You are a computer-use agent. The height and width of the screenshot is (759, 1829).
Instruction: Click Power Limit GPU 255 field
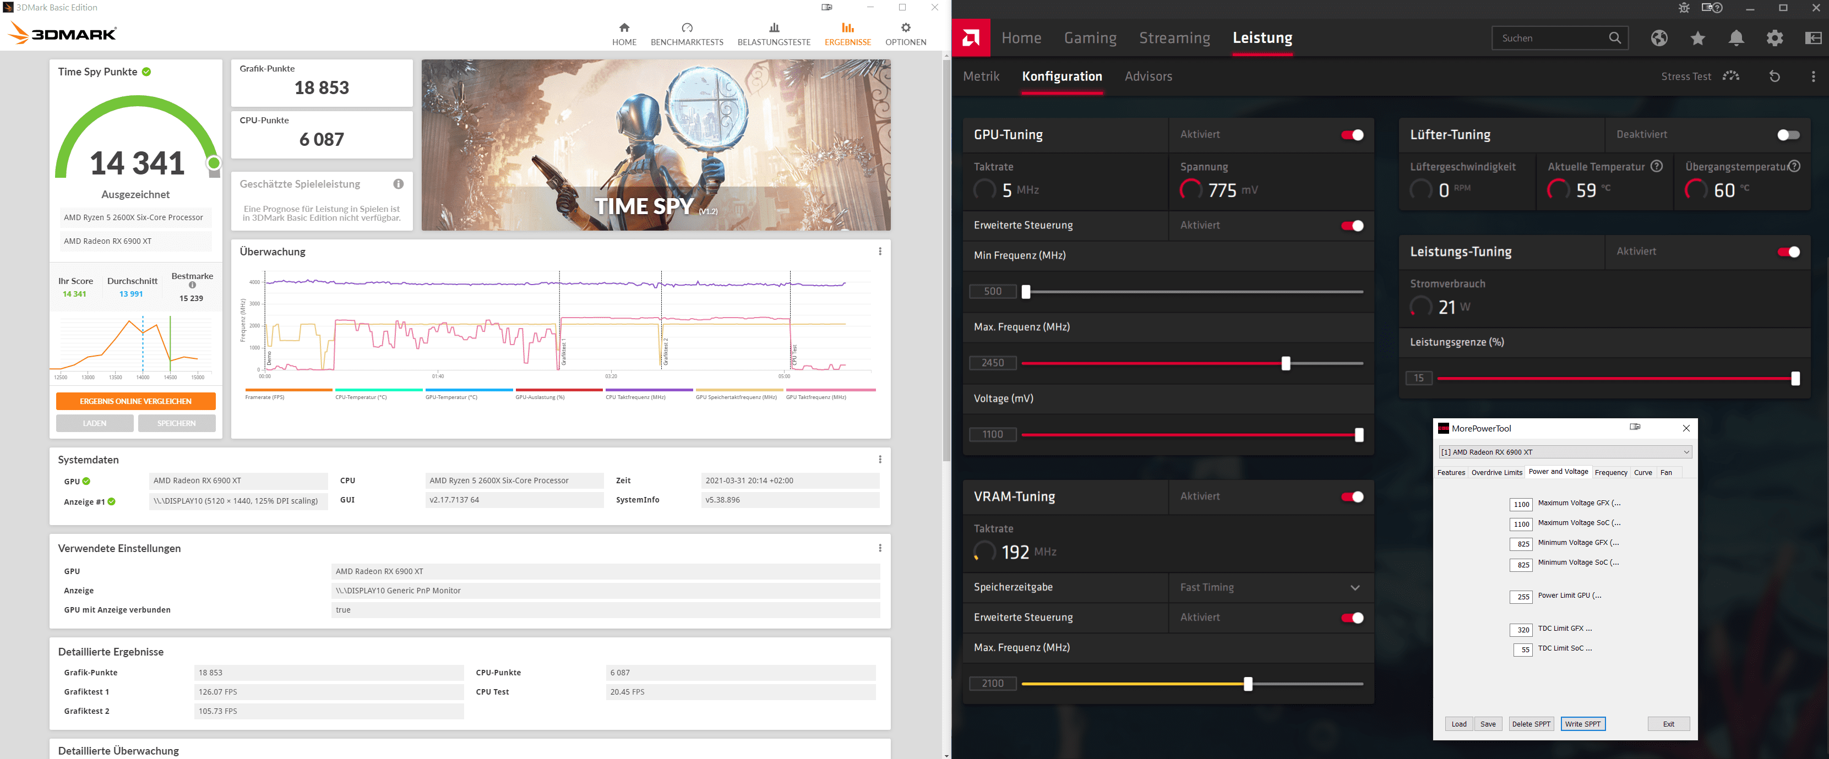pos(1521,597)
